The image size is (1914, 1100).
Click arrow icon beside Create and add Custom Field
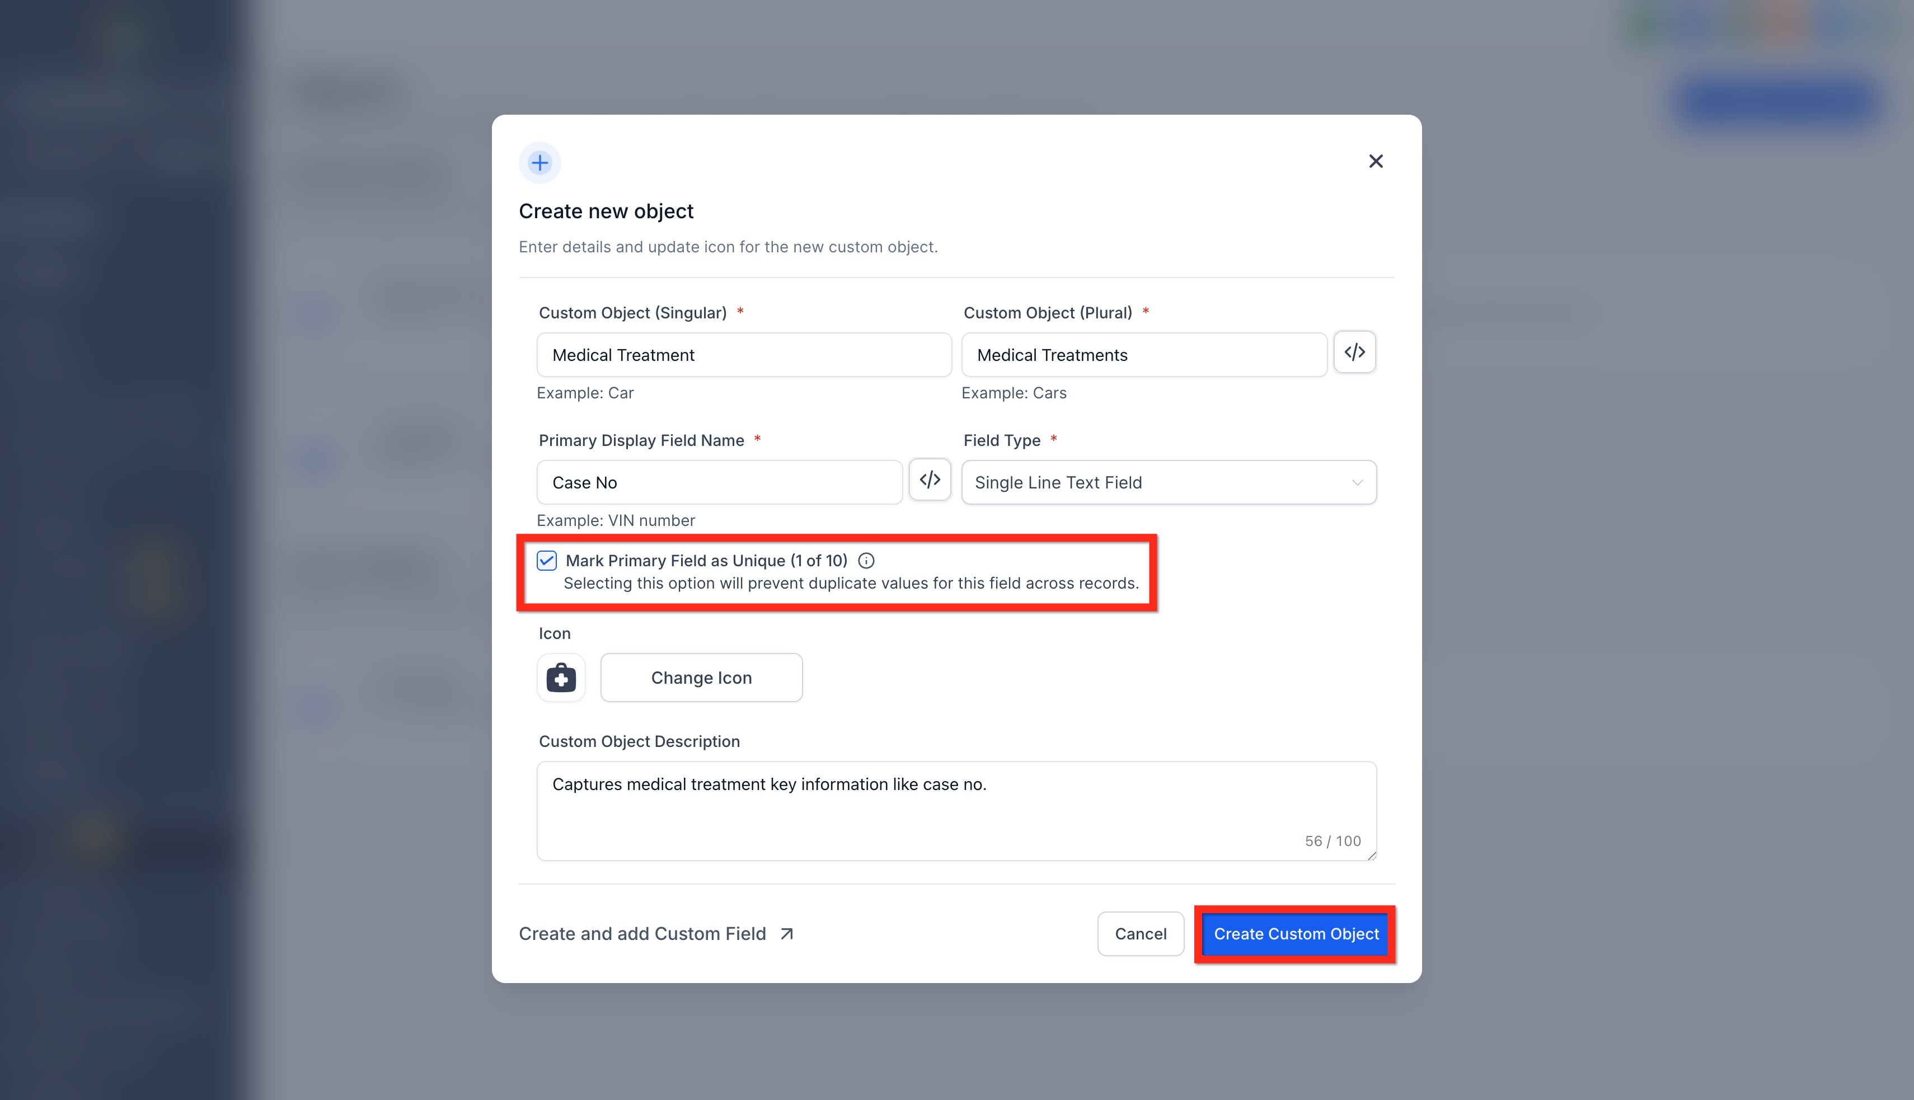click(x=787, y=934)
